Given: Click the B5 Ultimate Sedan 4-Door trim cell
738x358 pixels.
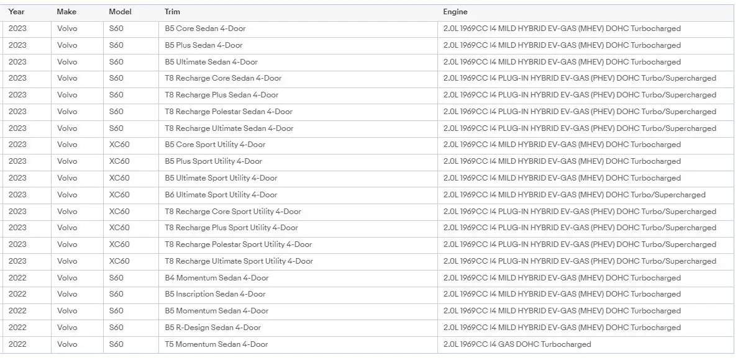Looking at the screenshot, I should click(x=211, y=62).
